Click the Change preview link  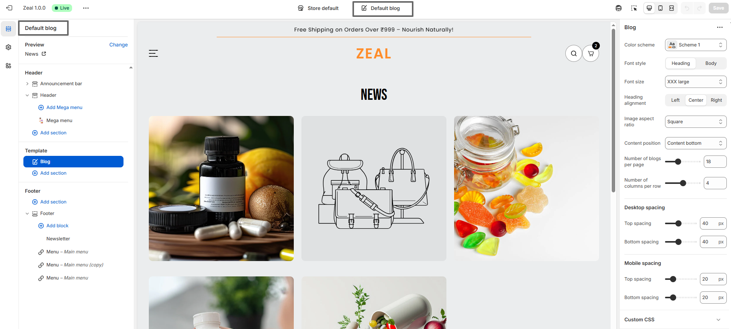click(119, 45)
